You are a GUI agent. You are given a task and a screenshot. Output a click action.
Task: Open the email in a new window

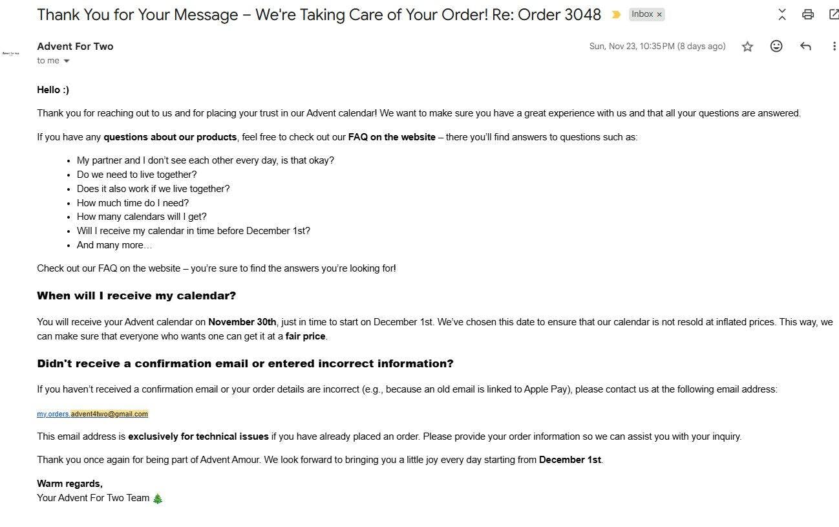click(x=833, y=14)
